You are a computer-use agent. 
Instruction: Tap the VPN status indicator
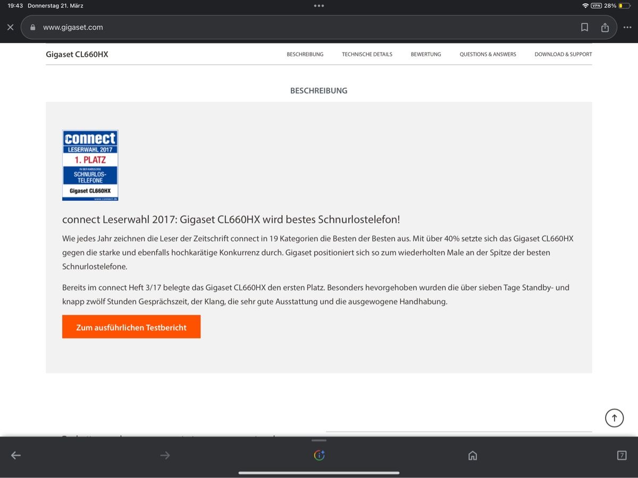click(596, 6)
